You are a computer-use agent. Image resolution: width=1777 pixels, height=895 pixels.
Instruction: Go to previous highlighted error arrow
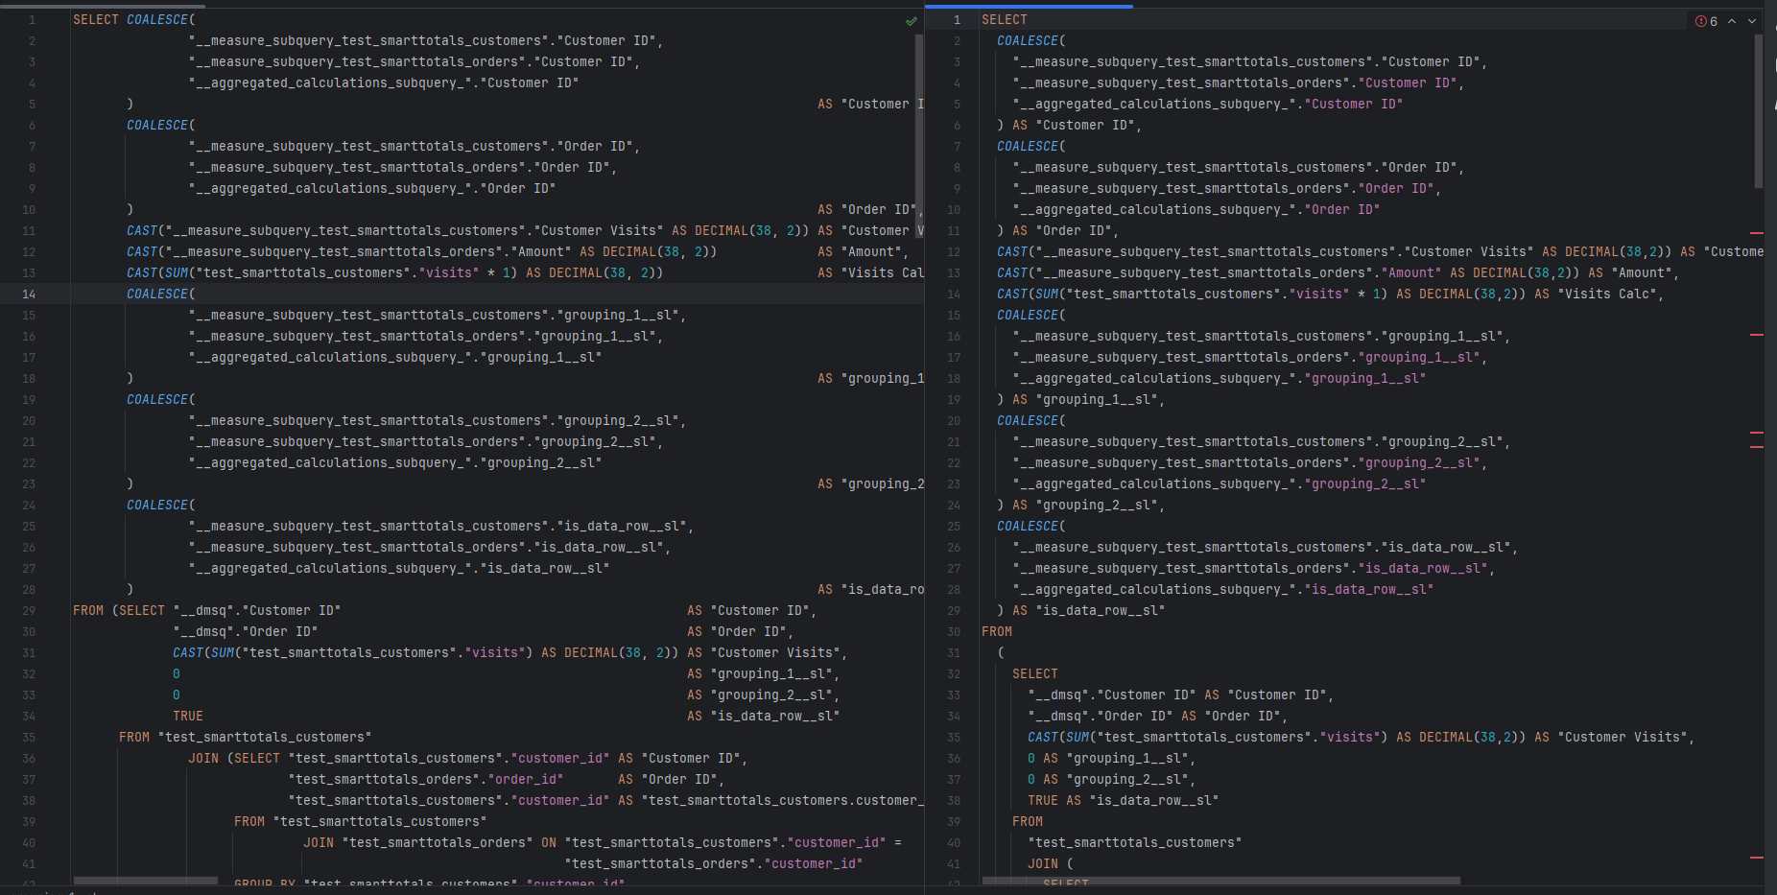(x=1732, y=21)
